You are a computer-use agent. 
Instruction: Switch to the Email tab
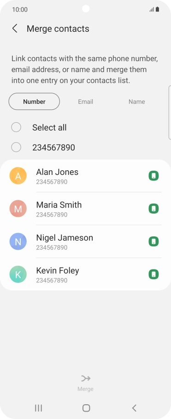click(x=85, y=102)
